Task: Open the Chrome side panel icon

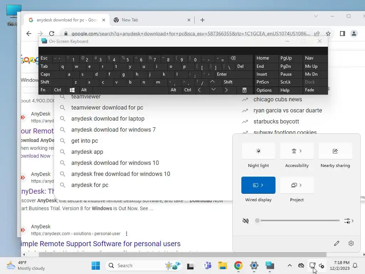Action: point(343,34)
